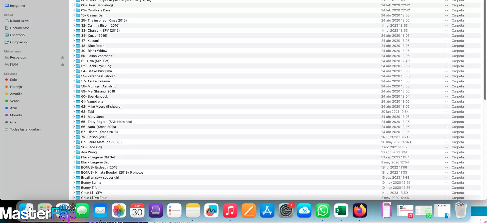Open Music app in the Dock

[230, 211]
